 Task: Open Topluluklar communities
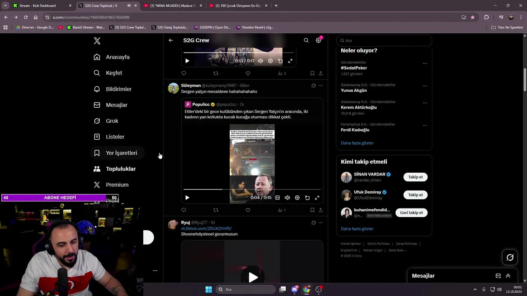coord(114,169)
